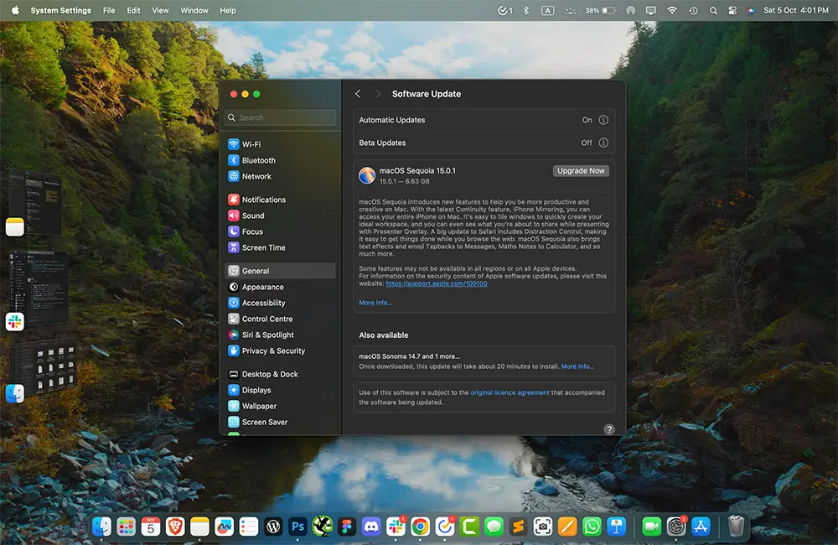Open the support.apple.com/100100 link

437,283
